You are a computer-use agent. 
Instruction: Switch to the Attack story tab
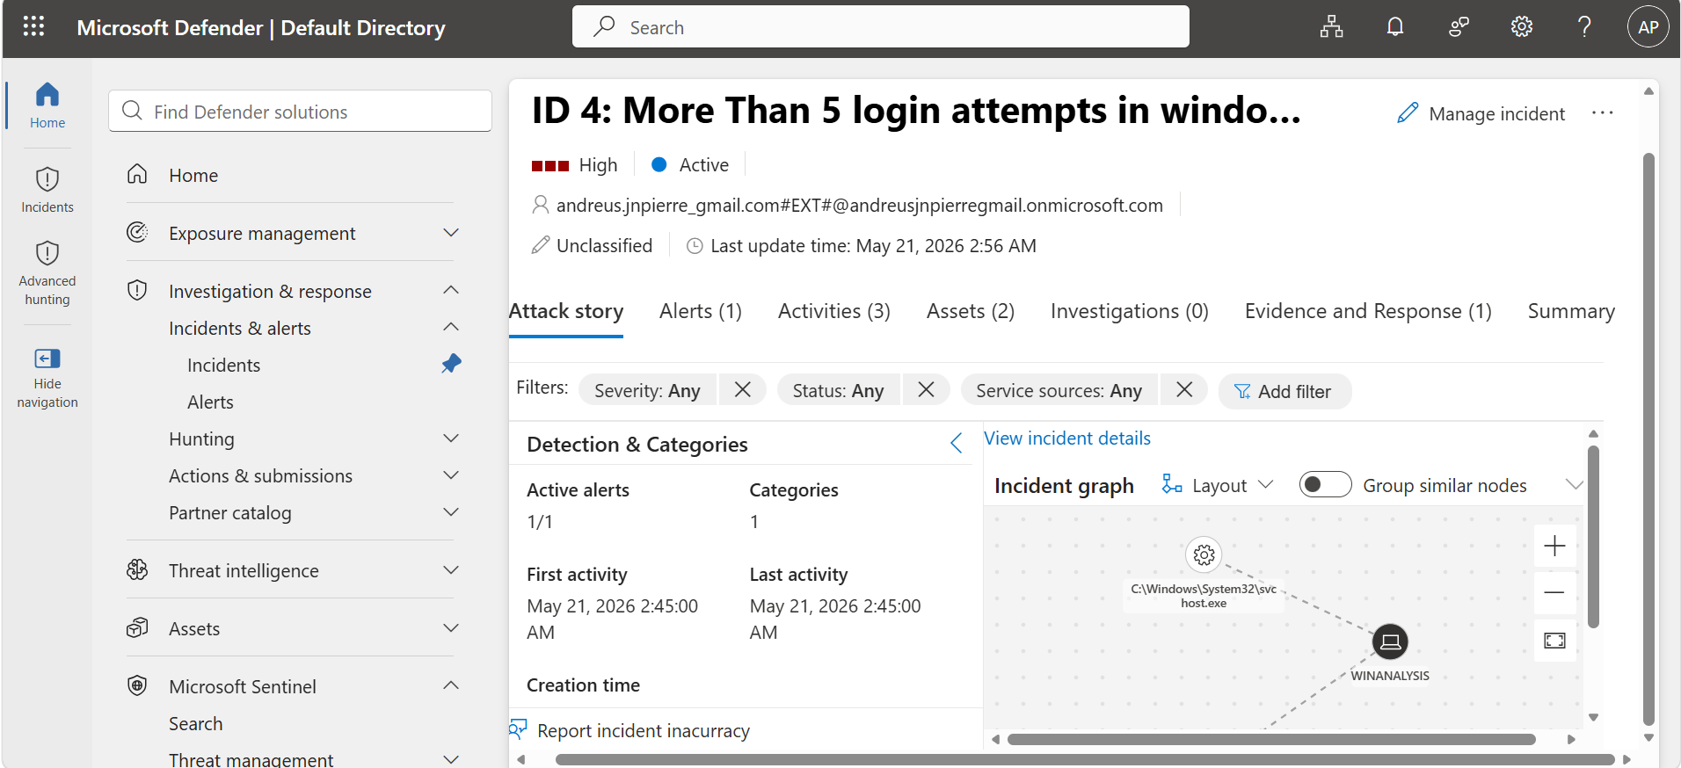point(566,311)
